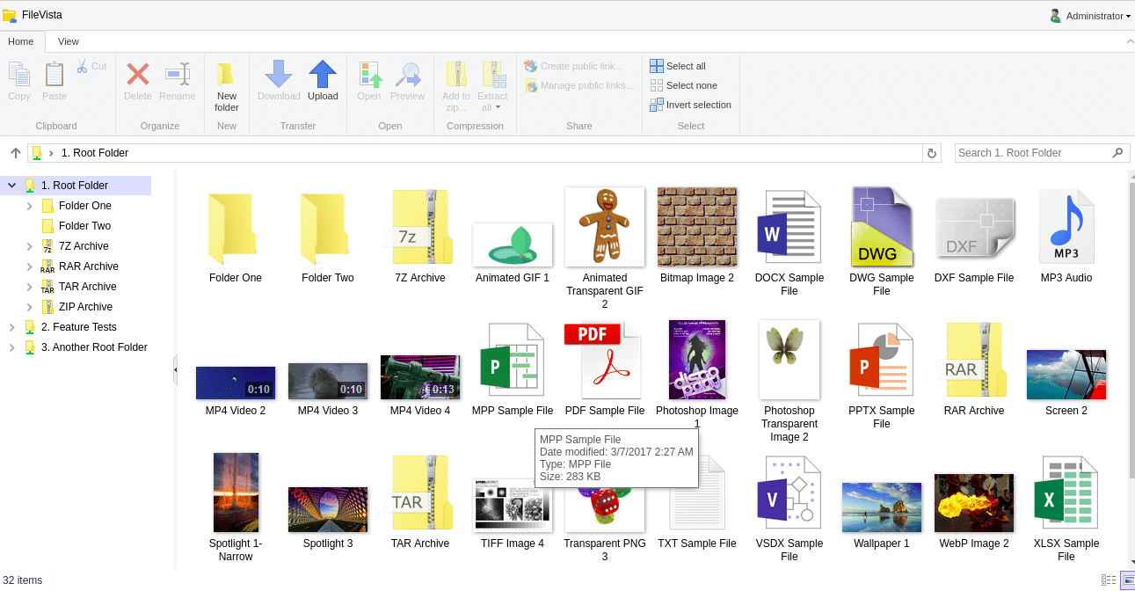Expand 7Z Archive tree node
Image resolution: width=1135 pixels, height=591 pixels.
[29, 246]
